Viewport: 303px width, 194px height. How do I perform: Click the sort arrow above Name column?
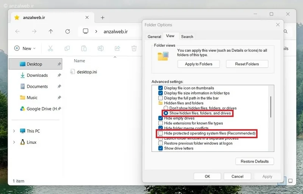(115, 57)
